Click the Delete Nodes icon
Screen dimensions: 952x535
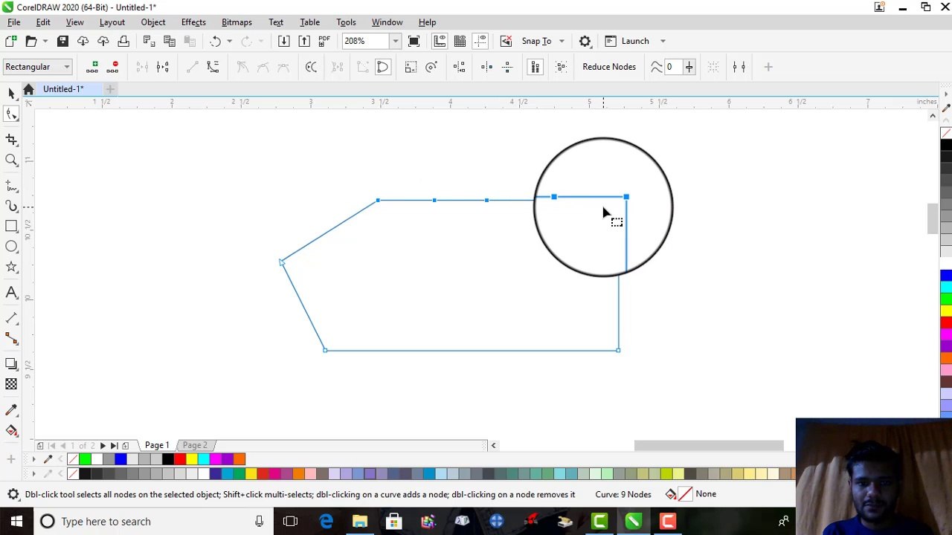113,67
